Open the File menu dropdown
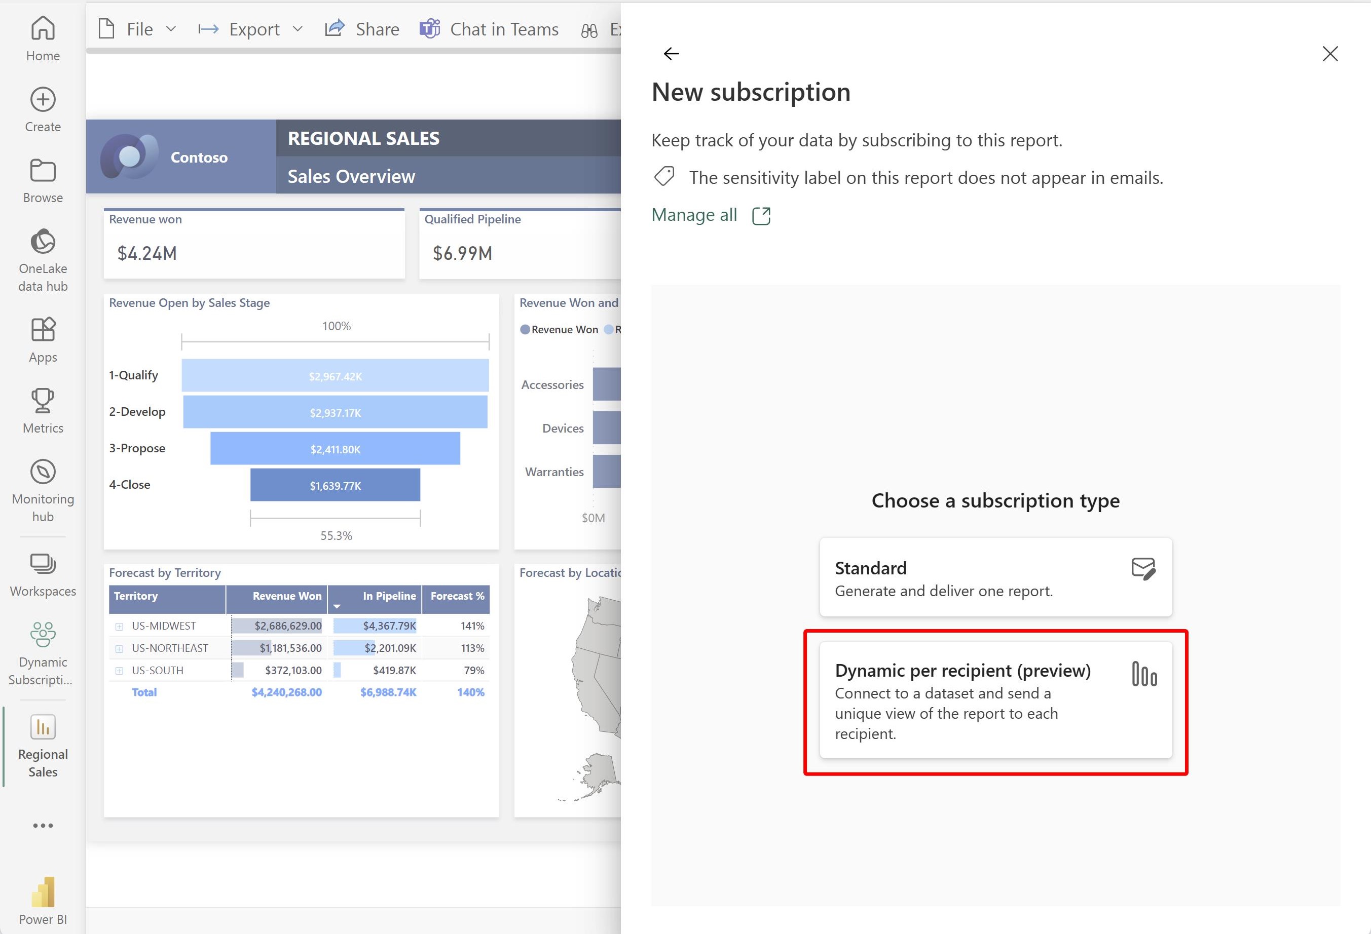1371x934 pixels. (171, 28)
